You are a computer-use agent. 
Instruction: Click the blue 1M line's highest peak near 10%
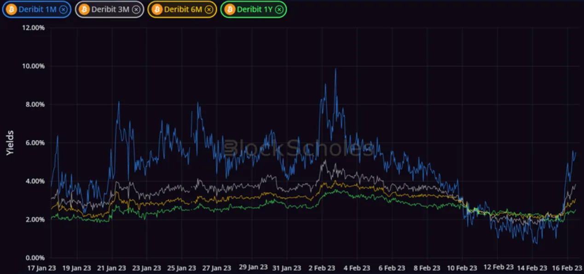pyautogui.click(x=335, y=70)
